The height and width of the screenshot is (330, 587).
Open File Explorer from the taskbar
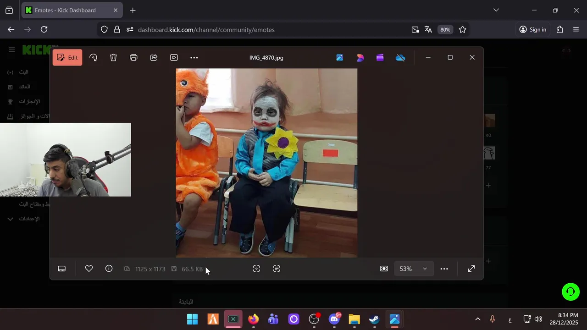pyautogui.click(x=354, y=319)
